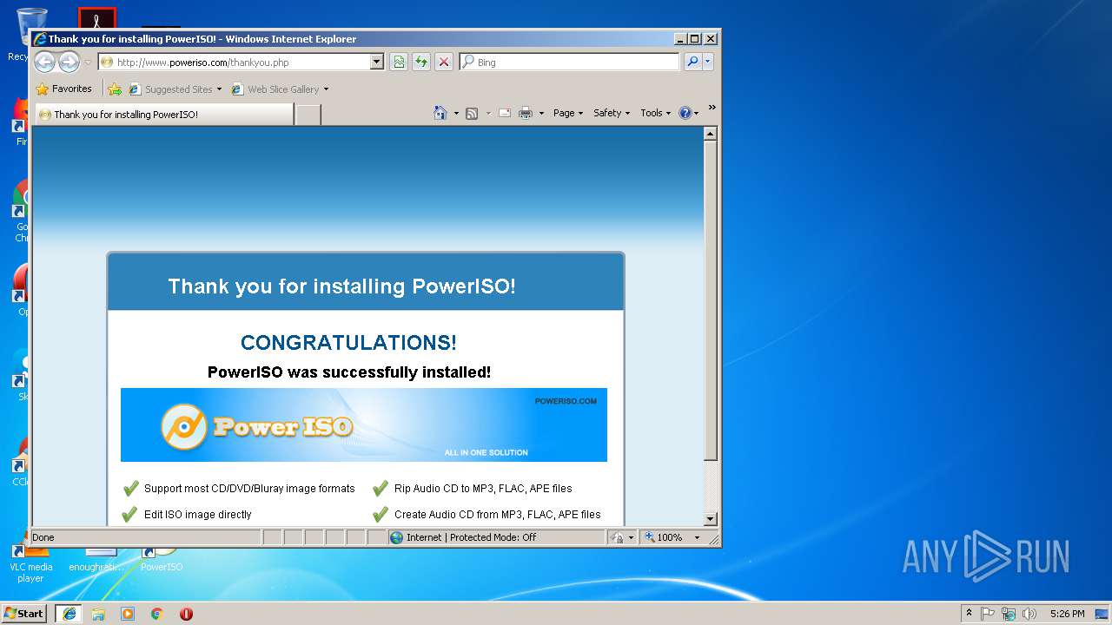Click the network tray icon
Screen dimensions: 1112x625
(x=1009, y=613)
